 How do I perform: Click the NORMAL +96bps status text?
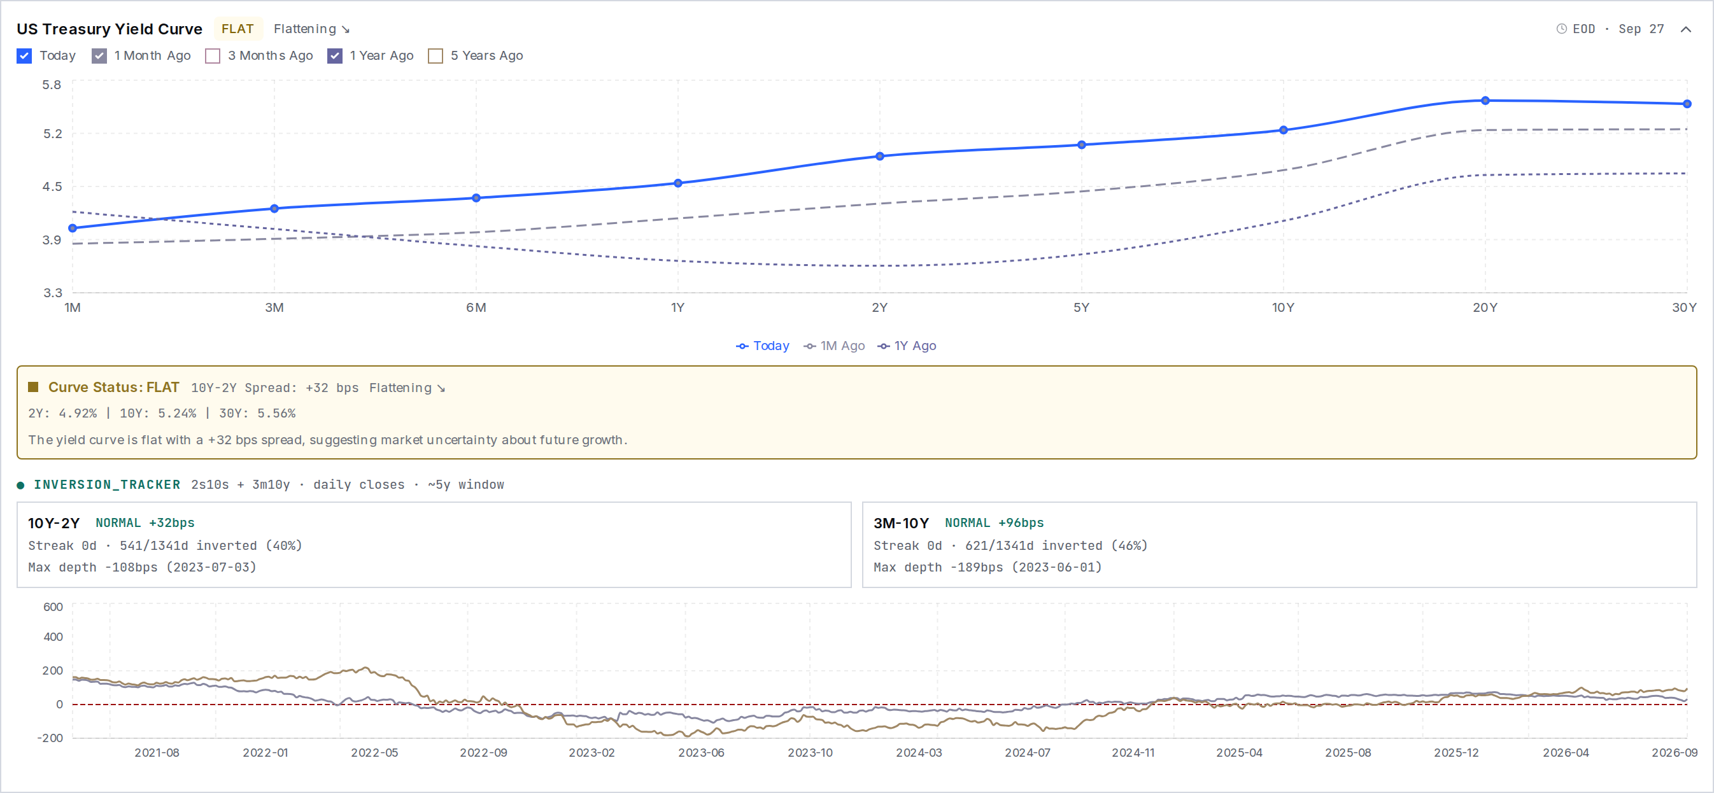[x=994, y=523]
